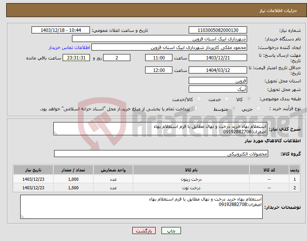
Task: Click the buyer name field شهرداری ابیک
Action: (x=160, y=39)
